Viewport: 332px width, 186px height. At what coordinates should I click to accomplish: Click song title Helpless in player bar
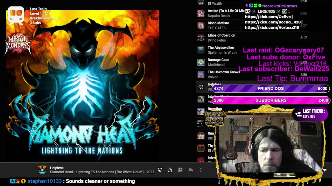pos(57,168)
